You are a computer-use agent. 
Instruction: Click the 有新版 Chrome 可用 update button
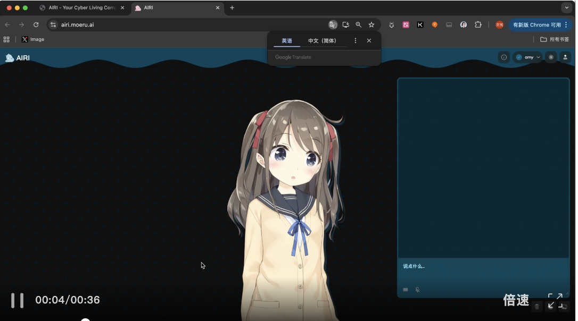[x=537, y=25]
